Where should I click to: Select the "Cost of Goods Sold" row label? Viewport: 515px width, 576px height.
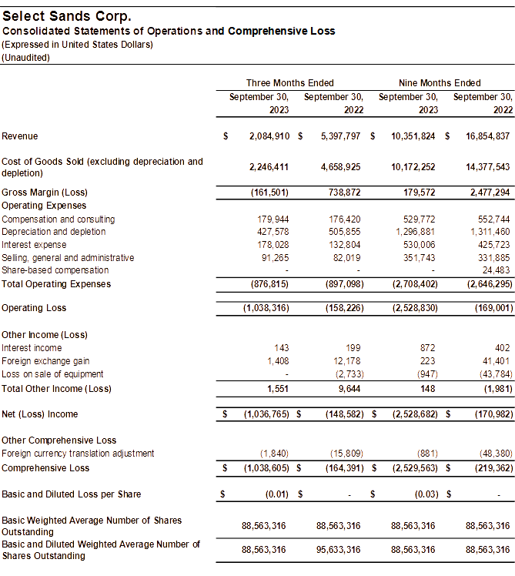[x=102, y=167]
